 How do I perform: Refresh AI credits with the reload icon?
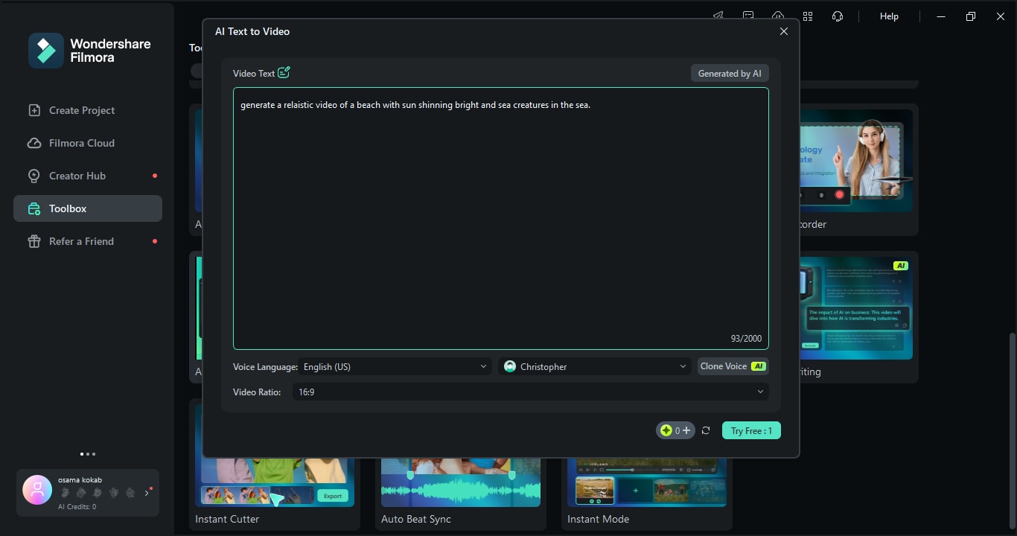[706, 430]
